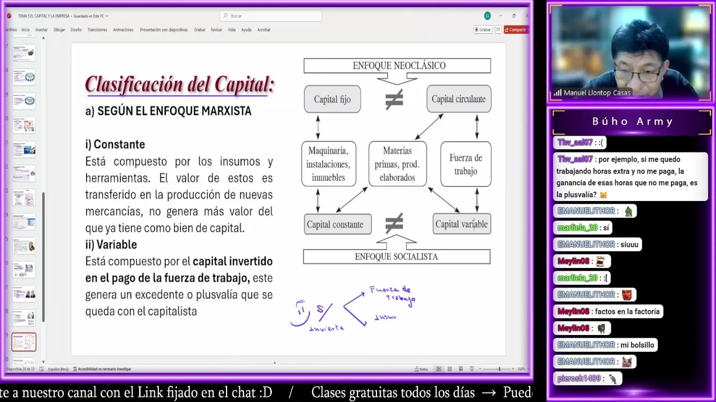Switch to Normal view icon
This screenshot has height=402, width=716.
tap(439, 369)
